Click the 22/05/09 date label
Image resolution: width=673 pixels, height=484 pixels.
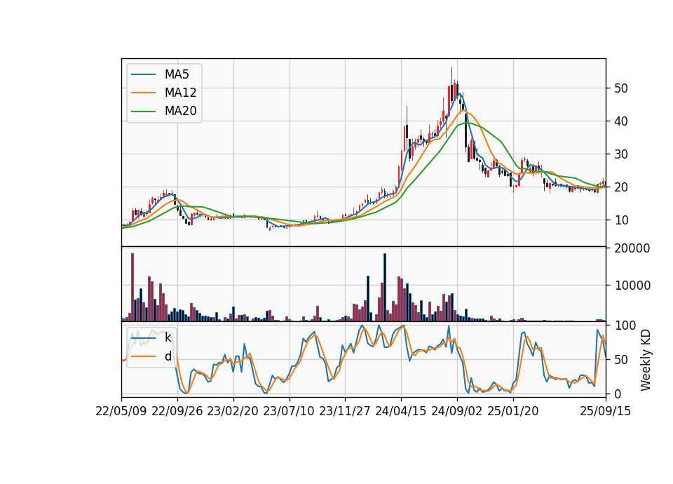pos(121,411)
